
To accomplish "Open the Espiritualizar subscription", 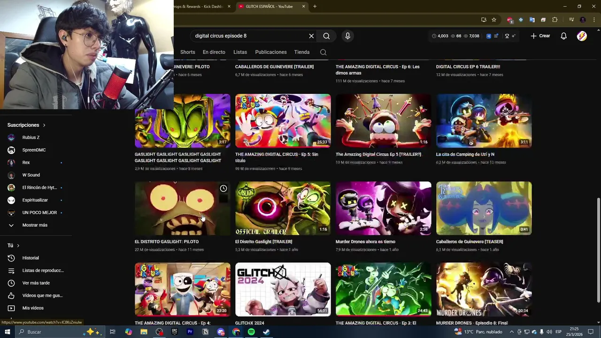I will [36, 200].
